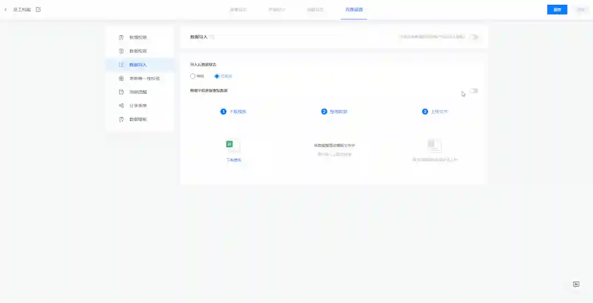Toggle the switch in the 数据导入 header row
Viewport: 593px width, 303px height.
point(473,37)
